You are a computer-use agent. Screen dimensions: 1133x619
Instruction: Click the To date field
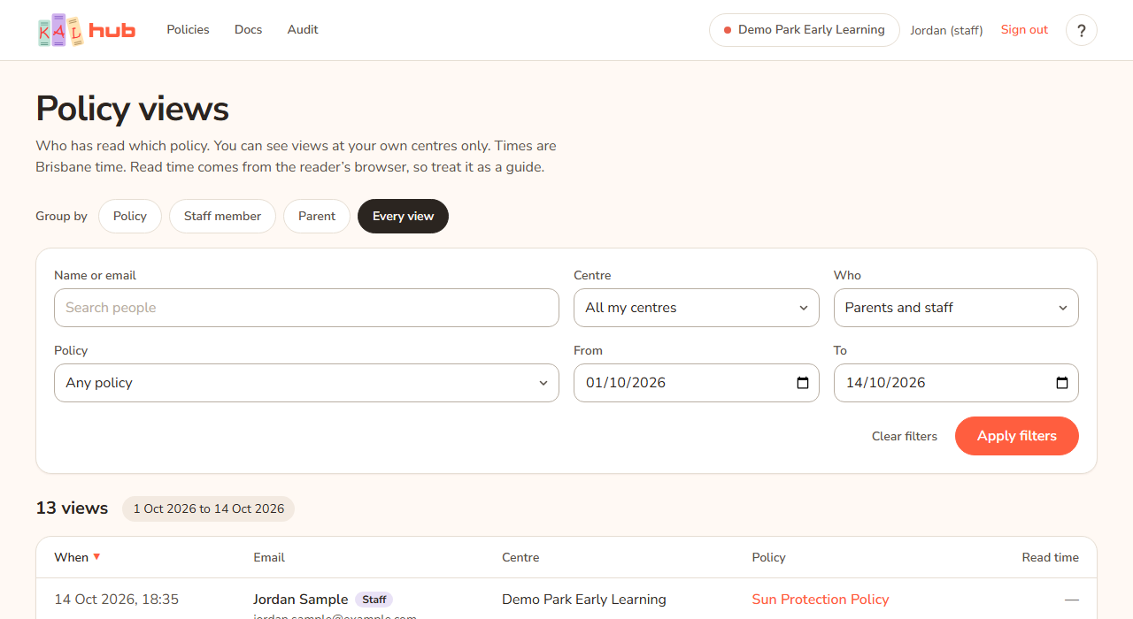tap(956, 383)
